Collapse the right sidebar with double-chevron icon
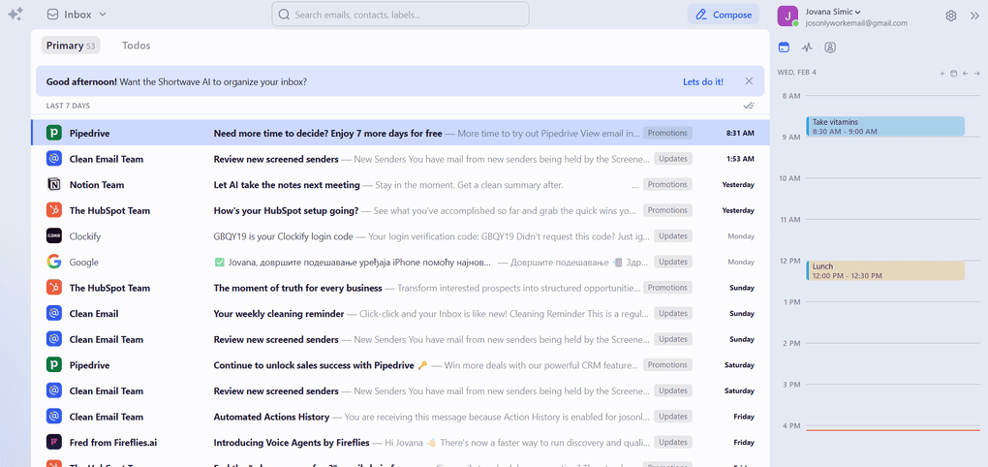The width and height of the screenshot is (988, 467). 974,16
